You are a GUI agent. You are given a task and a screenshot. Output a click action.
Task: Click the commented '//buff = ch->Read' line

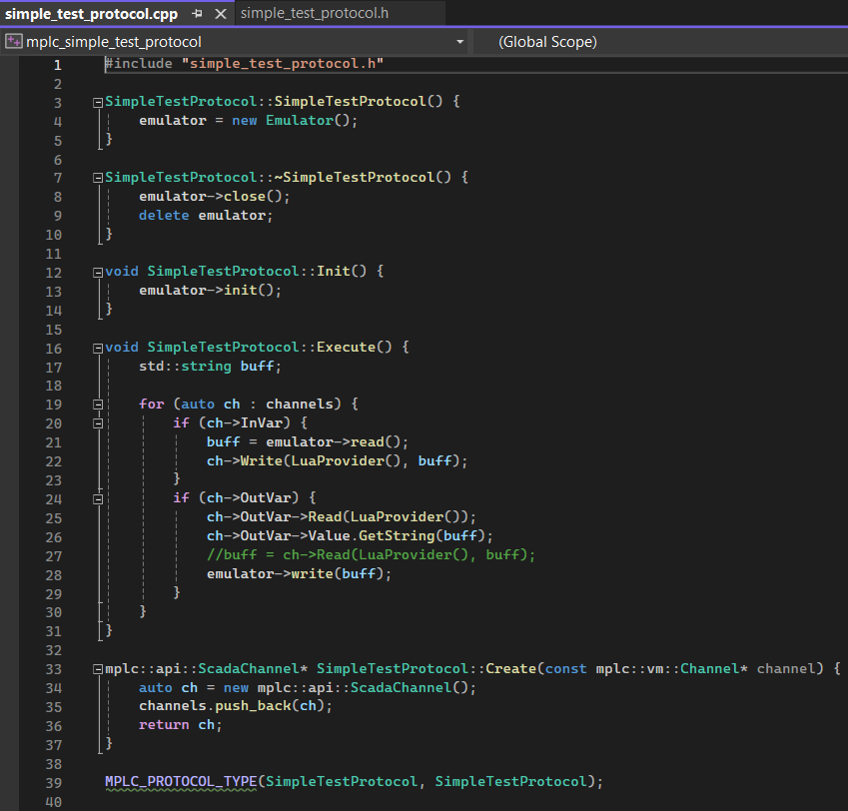pyautogui.click(x=371, y=555)
